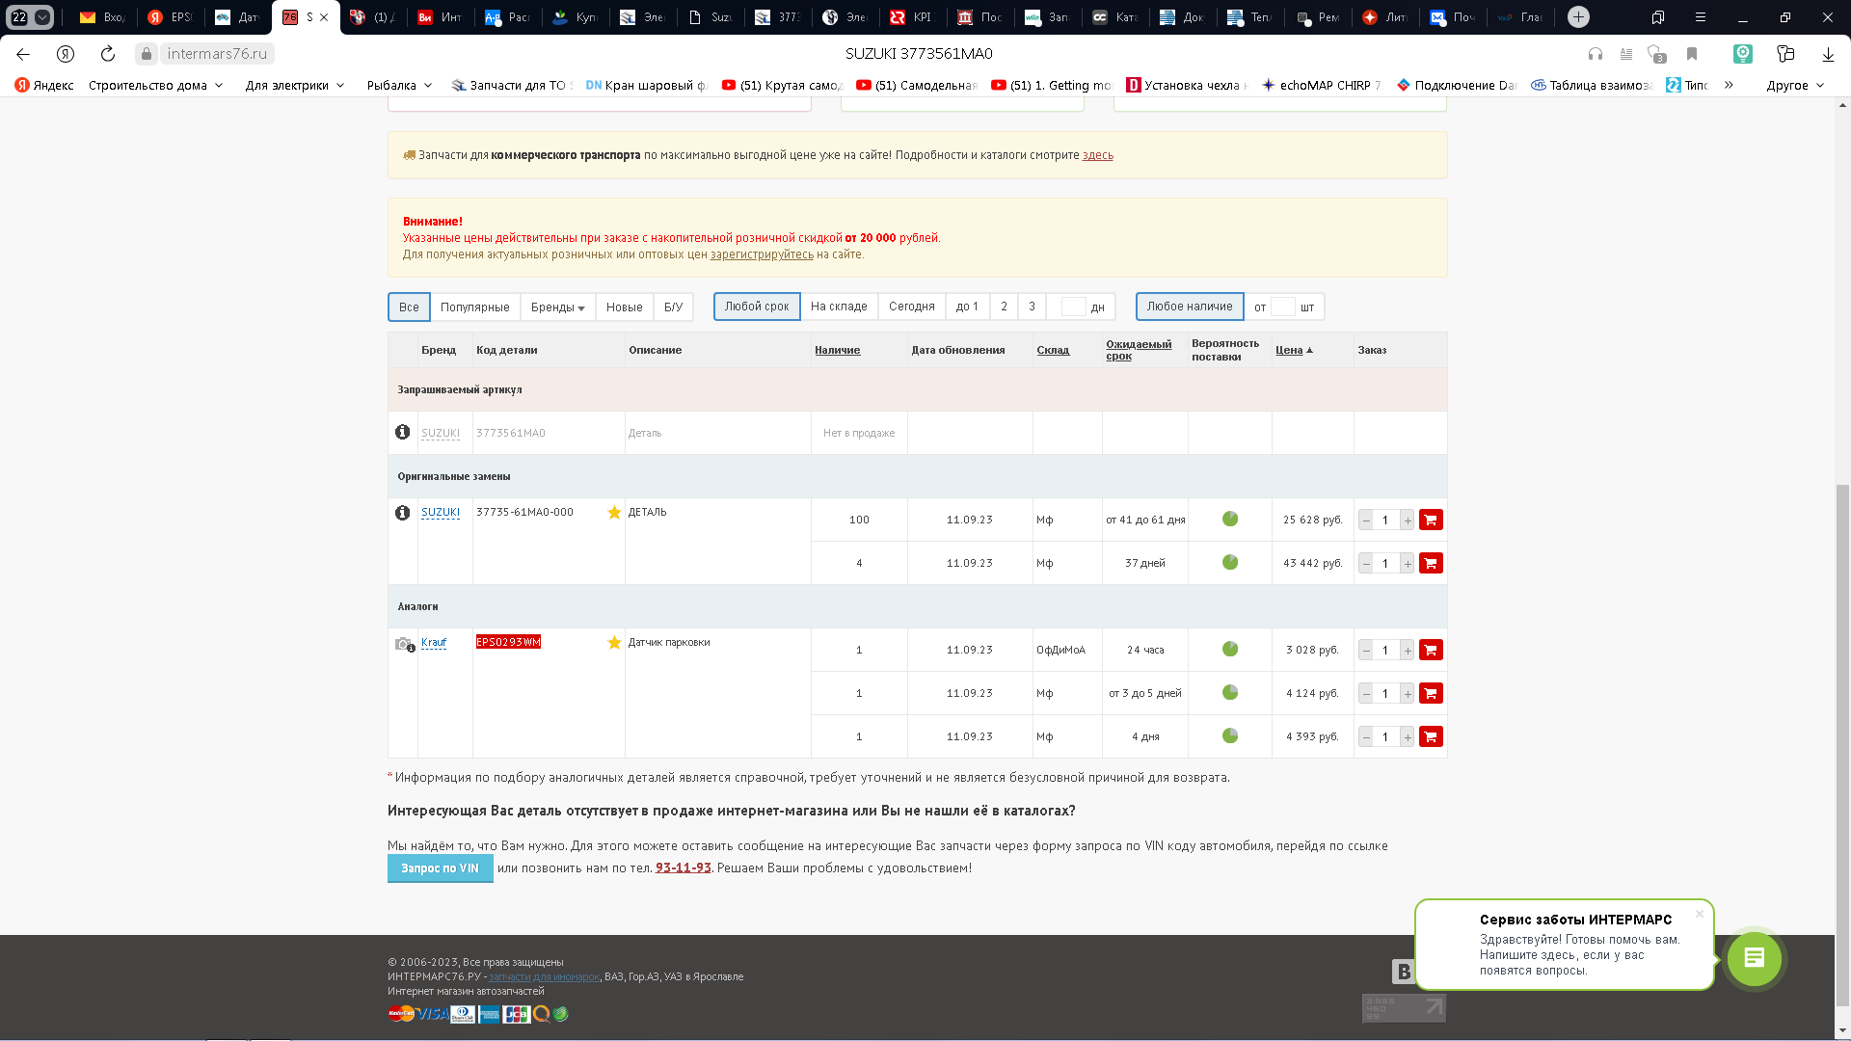The width and height of the screenshot is (1851, 1041).
Task: Toggle the 'Популярные' filter
Action: click(474, 307)
